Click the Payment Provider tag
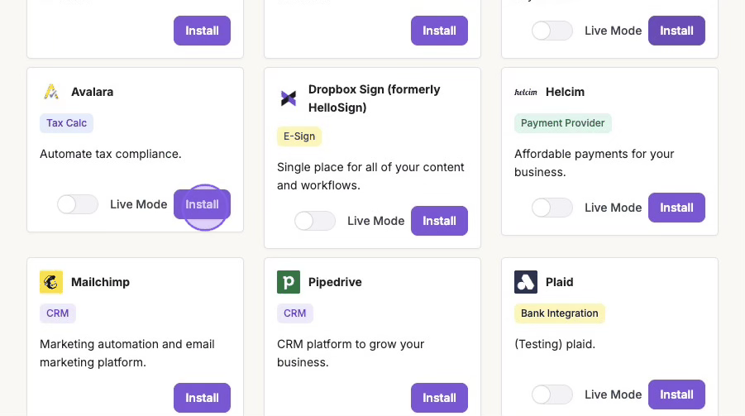 click(x=563, y=123)
